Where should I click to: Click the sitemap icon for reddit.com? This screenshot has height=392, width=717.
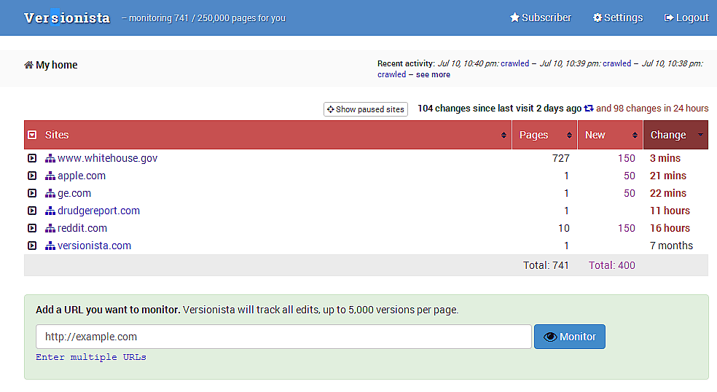[x=50, y=228]
